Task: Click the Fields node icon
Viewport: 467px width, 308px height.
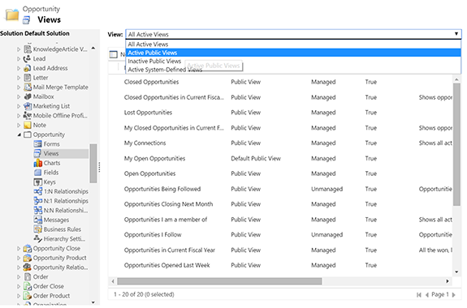Action: click(38, 173)
